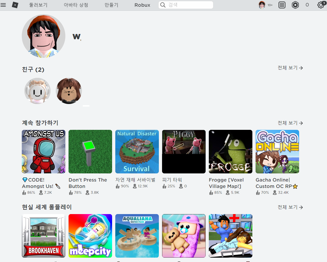Open Natural Disaster Survival thumbnail
327x262 pixels.
(137, 152)
